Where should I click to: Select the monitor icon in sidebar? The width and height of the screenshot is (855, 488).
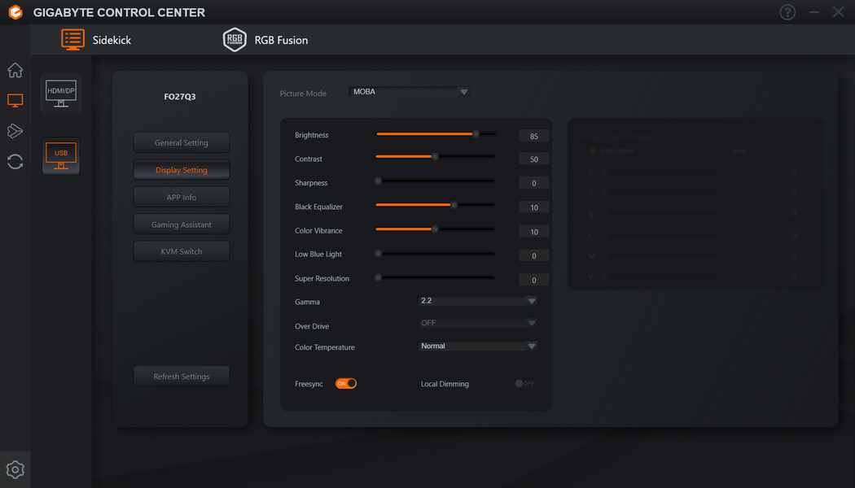pos(15,101)
